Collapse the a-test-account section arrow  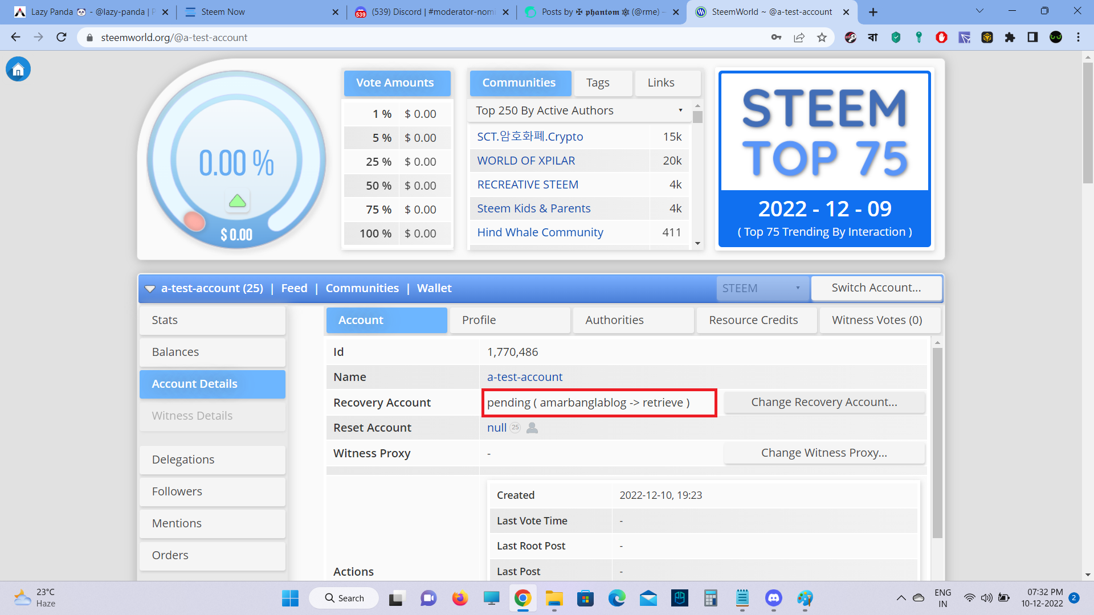tap(150, 289)
